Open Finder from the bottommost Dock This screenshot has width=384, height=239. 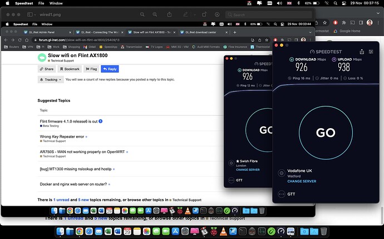coord(60,231)
